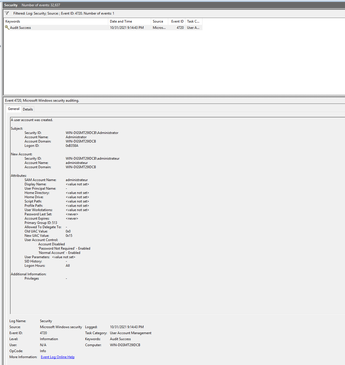Click the Source column header

point(158,21)
